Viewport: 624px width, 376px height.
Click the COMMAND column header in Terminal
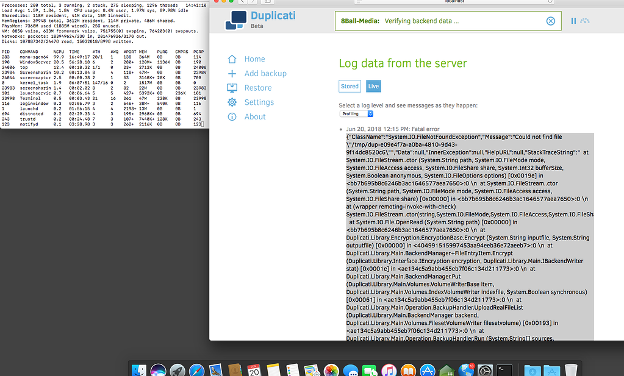point(29,52)
